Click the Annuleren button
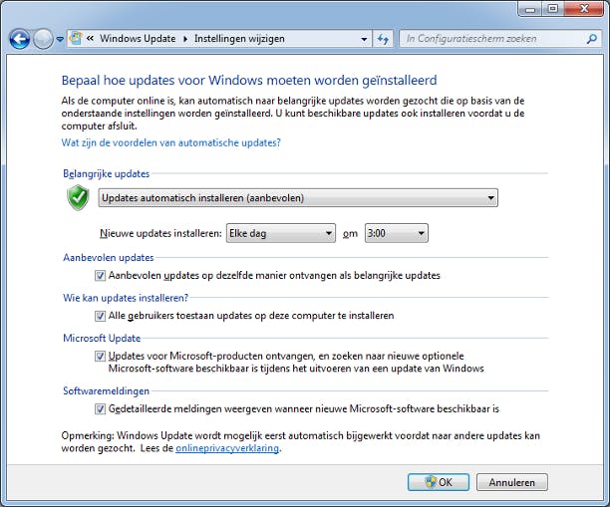Viewport: 610px width, 507px height. pos(512,482)
